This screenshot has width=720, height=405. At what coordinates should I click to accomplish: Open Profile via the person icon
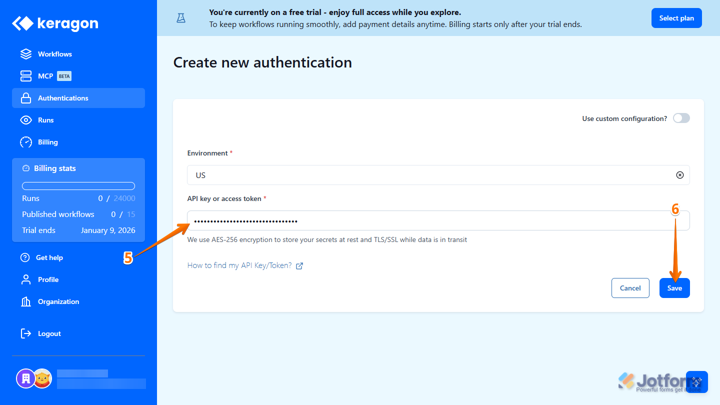[x=25, y=279]
